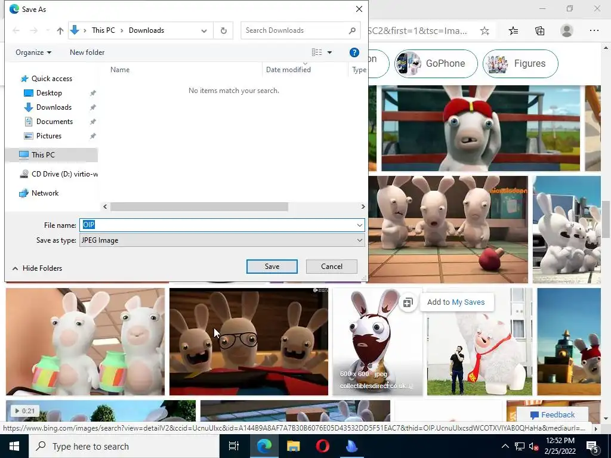
Task: Show hidden system tray icons
Action: point(505,446)
